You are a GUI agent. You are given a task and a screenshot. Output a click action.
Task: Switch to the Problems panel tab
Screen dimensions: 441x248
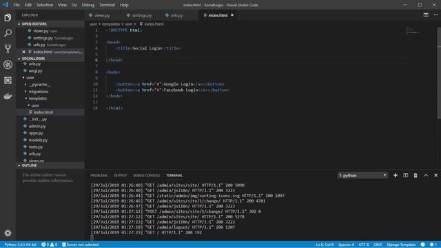coord(99,176)
